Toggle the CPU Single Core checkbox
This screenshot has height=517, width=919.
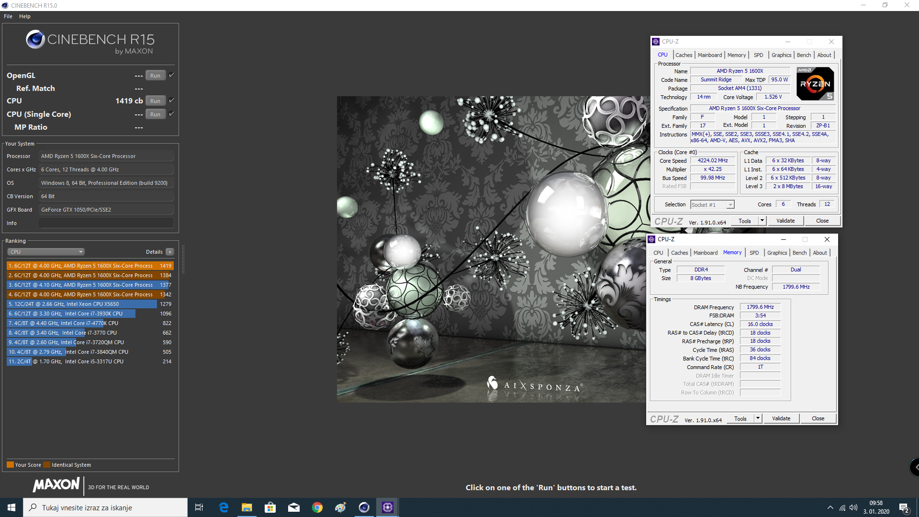[171, 114]
